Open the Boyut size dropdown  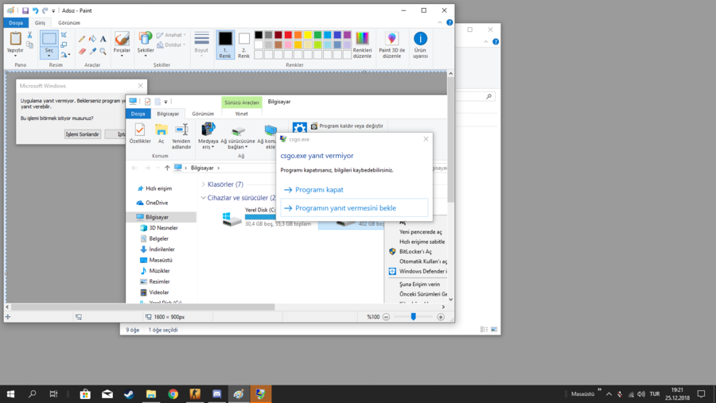point(201,45)
